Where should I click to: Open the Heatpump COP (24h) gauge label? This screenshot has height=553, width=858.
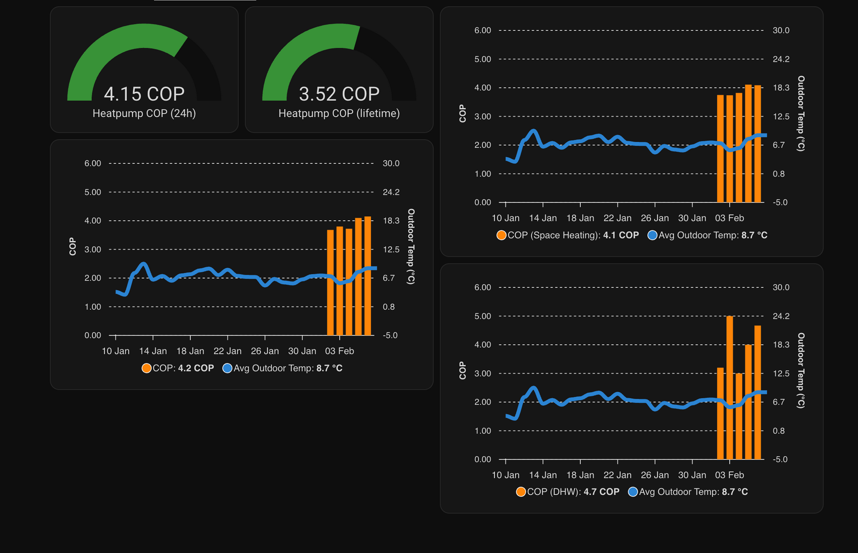coord(144,113)
